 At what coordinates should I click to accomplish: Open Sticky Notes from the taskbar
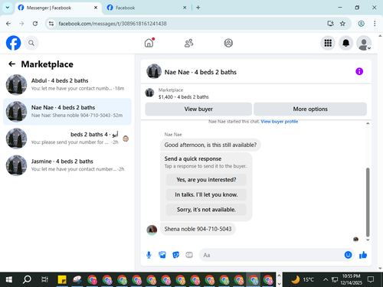(x=62, y=279)
